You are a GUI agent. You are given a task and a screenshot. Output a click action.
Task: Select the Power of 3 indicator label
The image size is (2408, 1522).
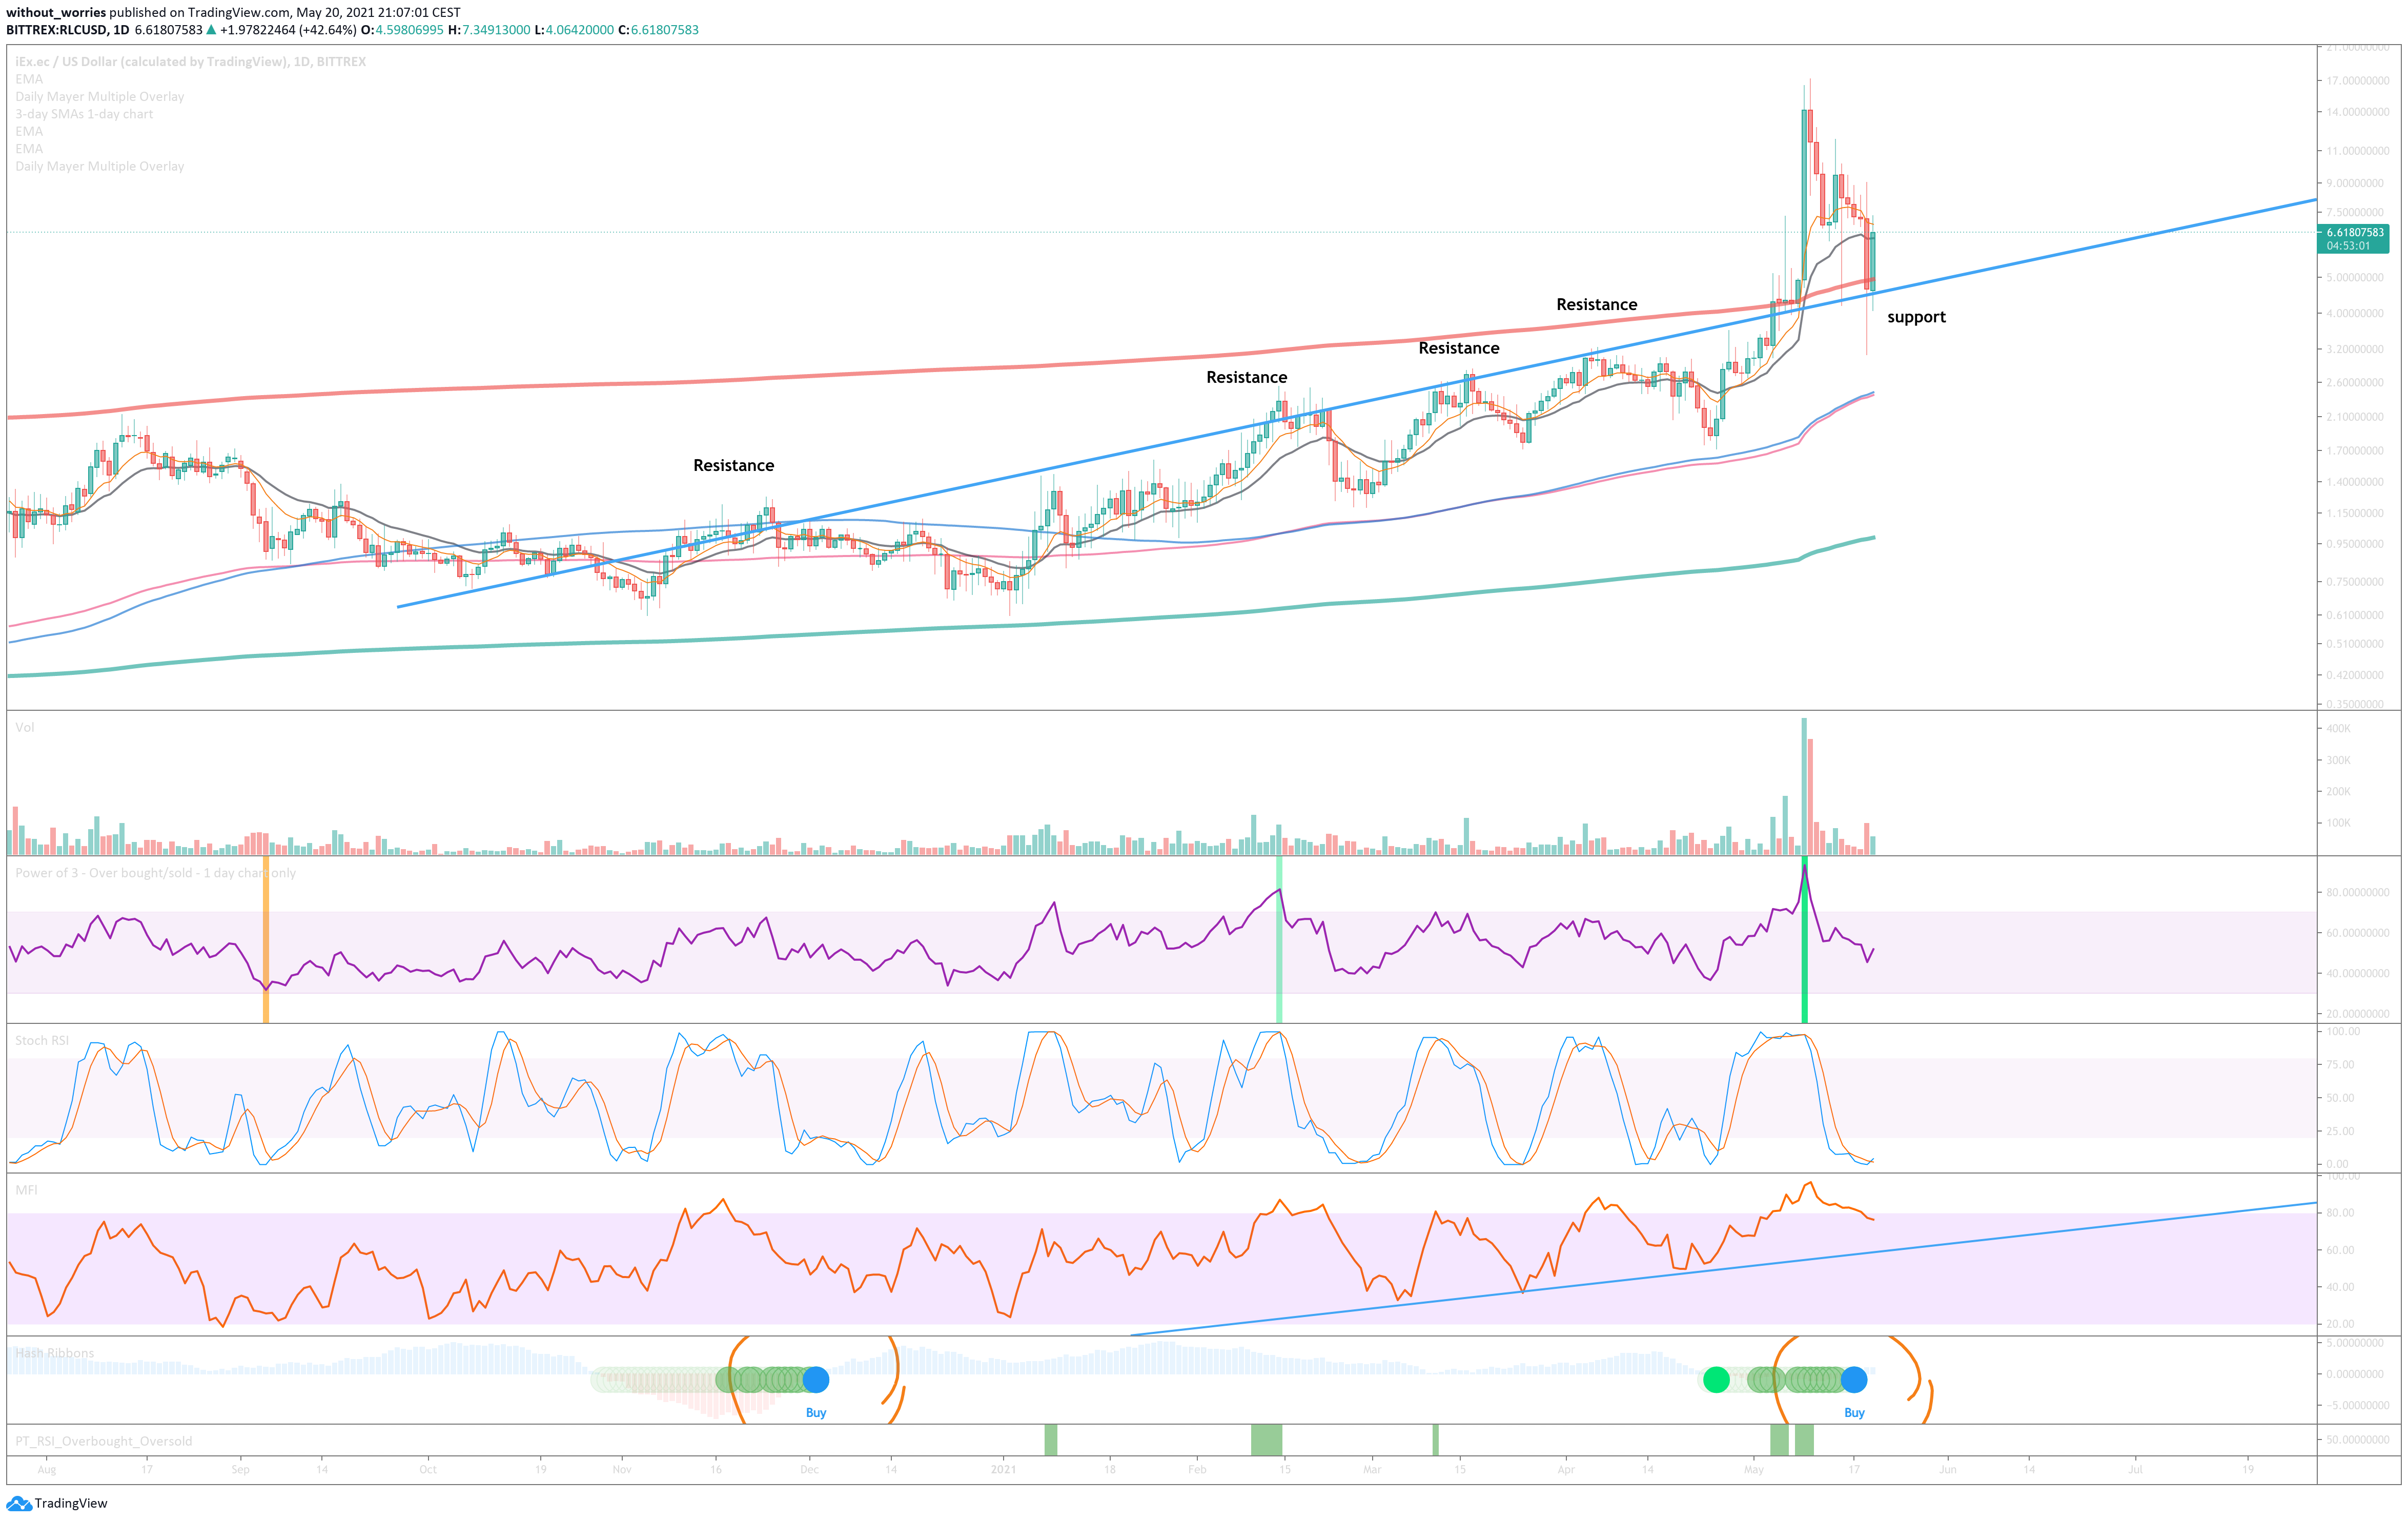pyautogui.click(x=156, y=873)
